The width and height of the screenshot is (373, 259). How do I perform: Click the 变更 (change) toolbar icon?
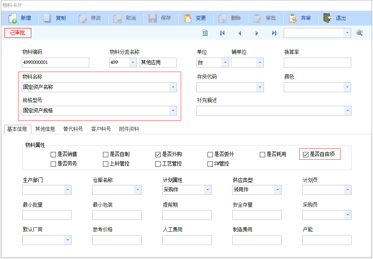pos(187,18)
